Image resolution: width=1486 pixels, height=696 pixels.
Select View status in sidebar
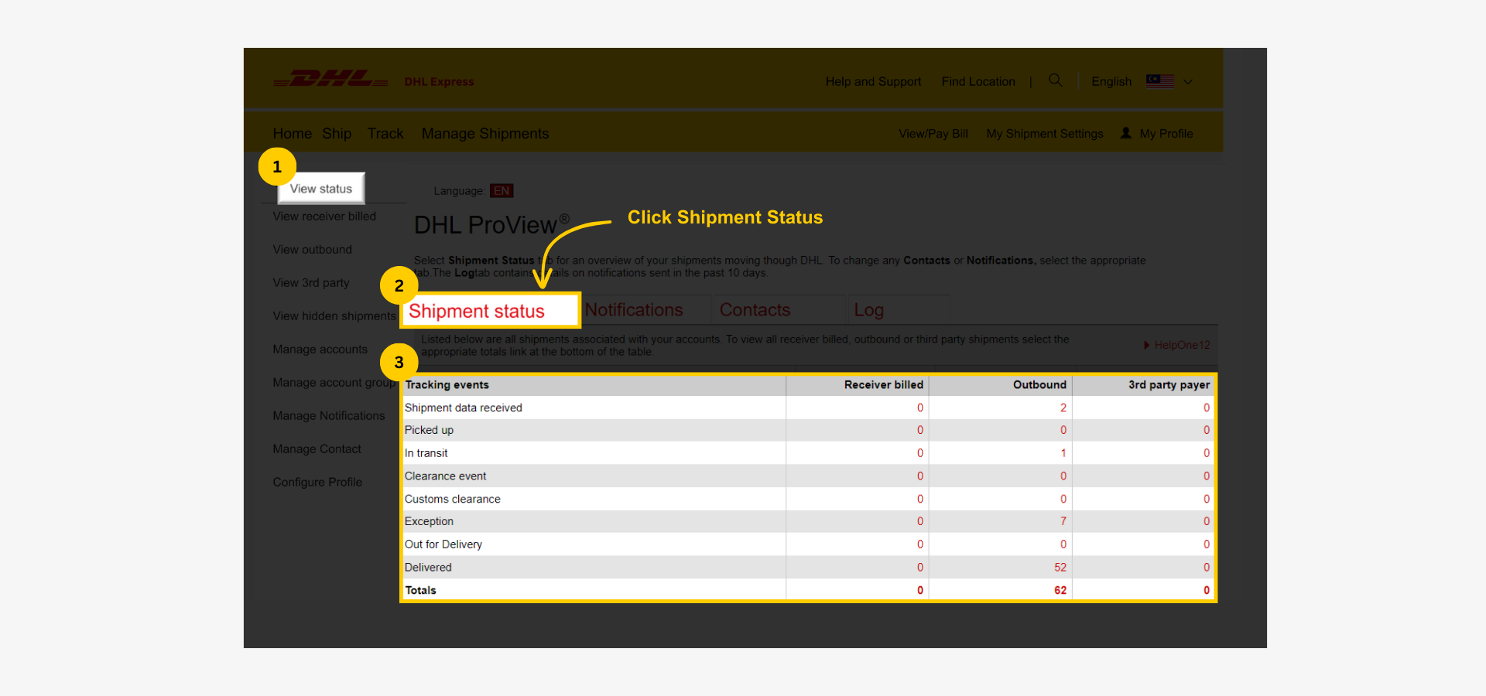321,189
